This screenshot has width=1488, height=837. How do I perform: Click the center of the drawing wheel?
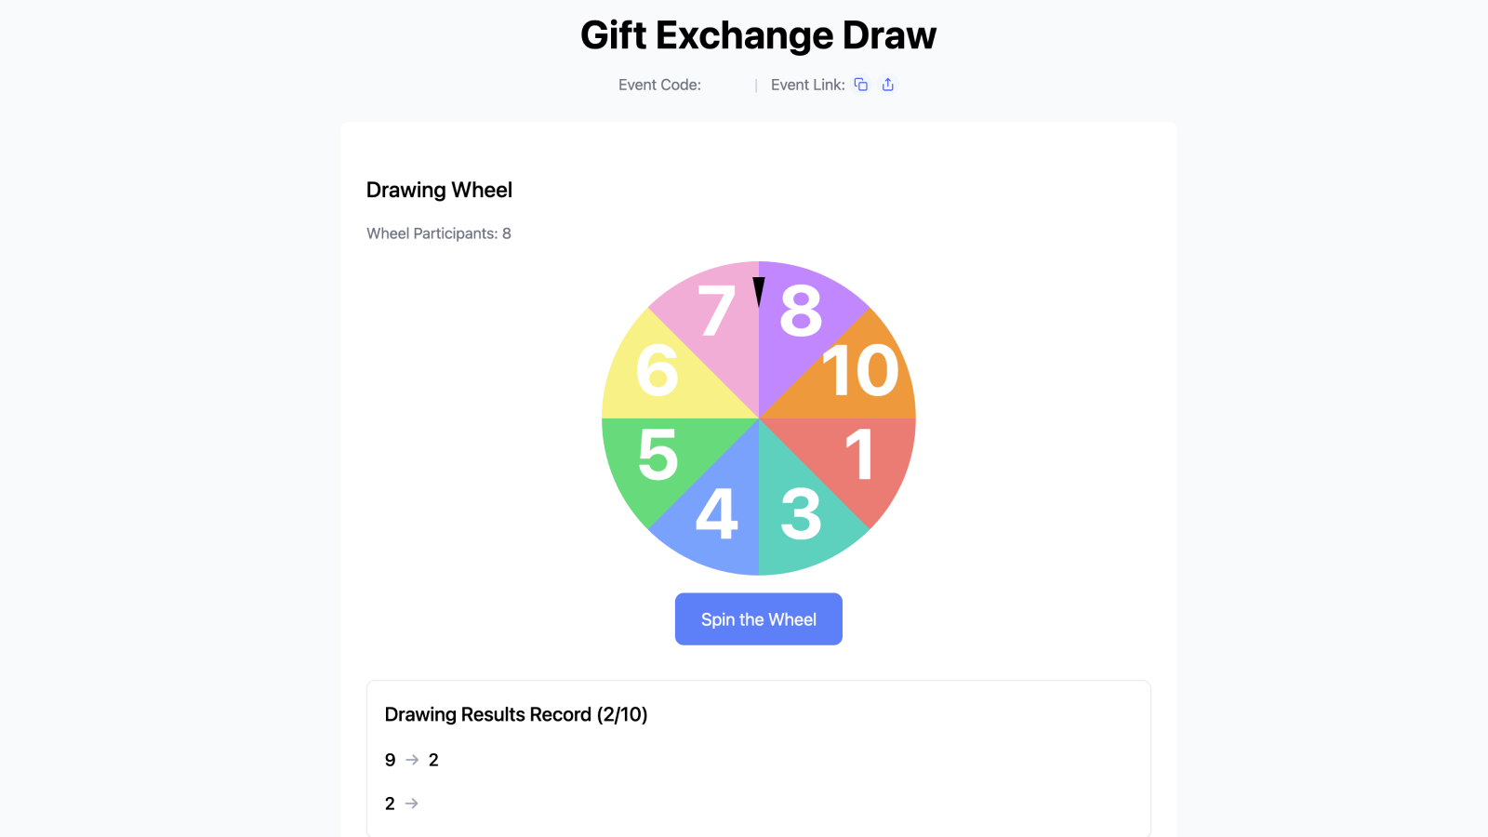click(x=759, y=418)
